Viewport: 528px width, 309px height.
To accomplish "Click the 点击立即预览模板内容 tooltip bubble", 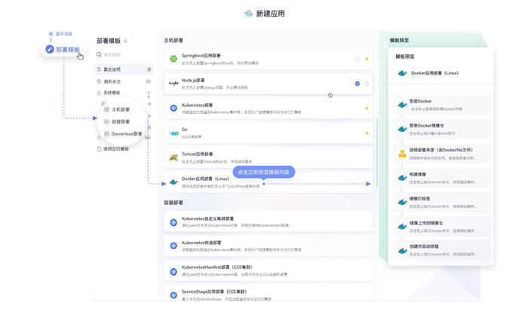I will (264, 172).
